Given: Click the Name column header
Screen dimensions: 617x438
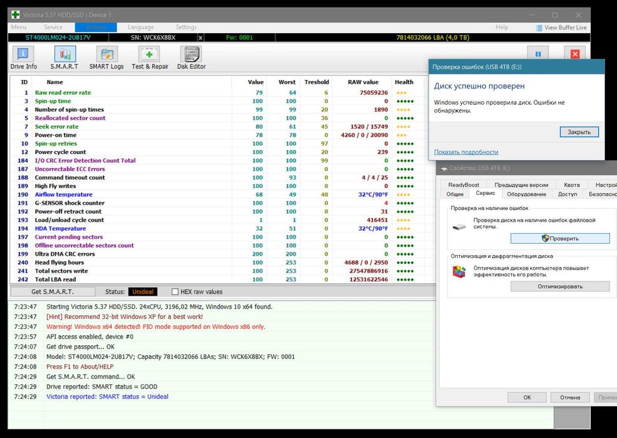Looking at the screenshot, I should [54, 82].
